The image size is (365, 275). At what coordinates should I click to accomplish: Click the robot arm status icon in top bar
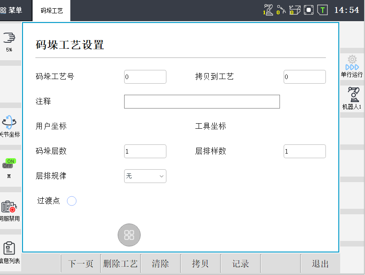[x=268, y=10]
